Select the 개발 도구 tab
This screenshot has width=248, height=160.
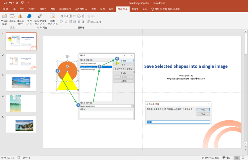[123, 9]
